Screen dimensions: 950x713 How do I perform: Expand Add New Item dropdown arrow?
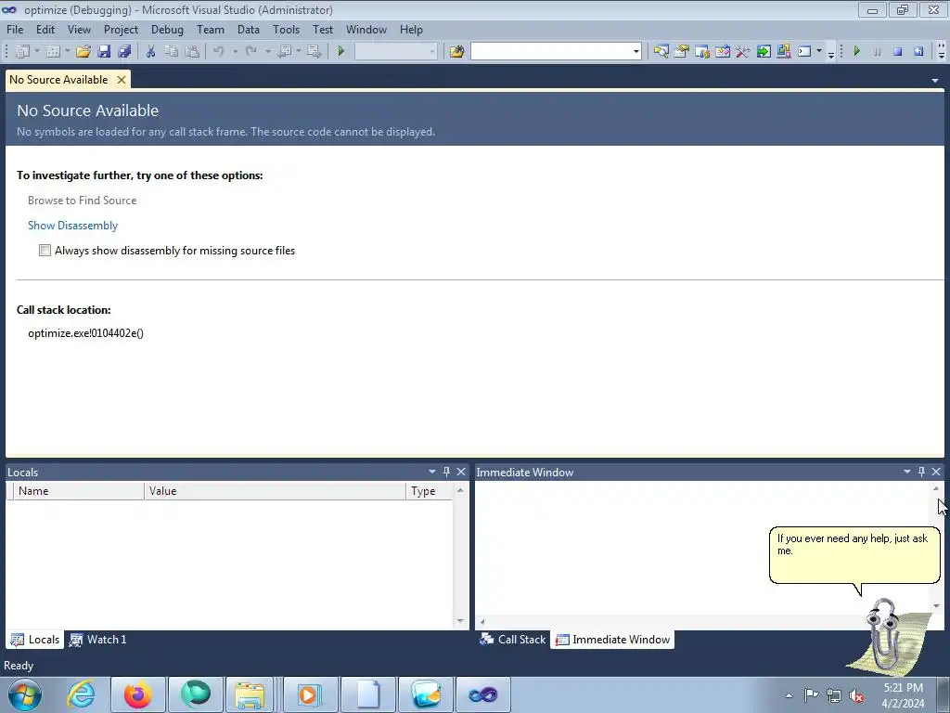point(67,52)
